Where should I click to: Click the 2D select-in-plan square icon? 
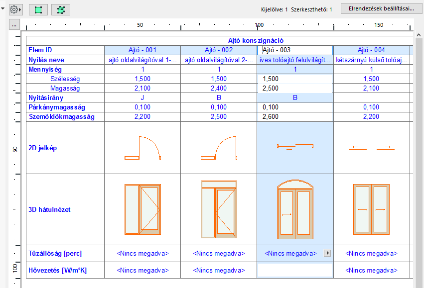click(x=38, y=9)
